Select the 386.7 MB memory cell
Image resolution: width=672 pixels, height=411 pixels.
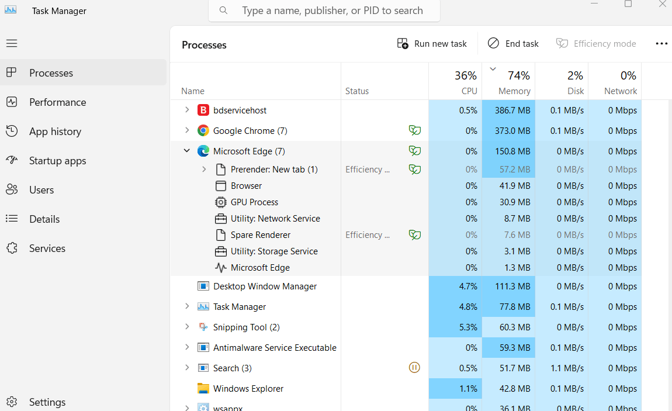[x=508, y=110]
